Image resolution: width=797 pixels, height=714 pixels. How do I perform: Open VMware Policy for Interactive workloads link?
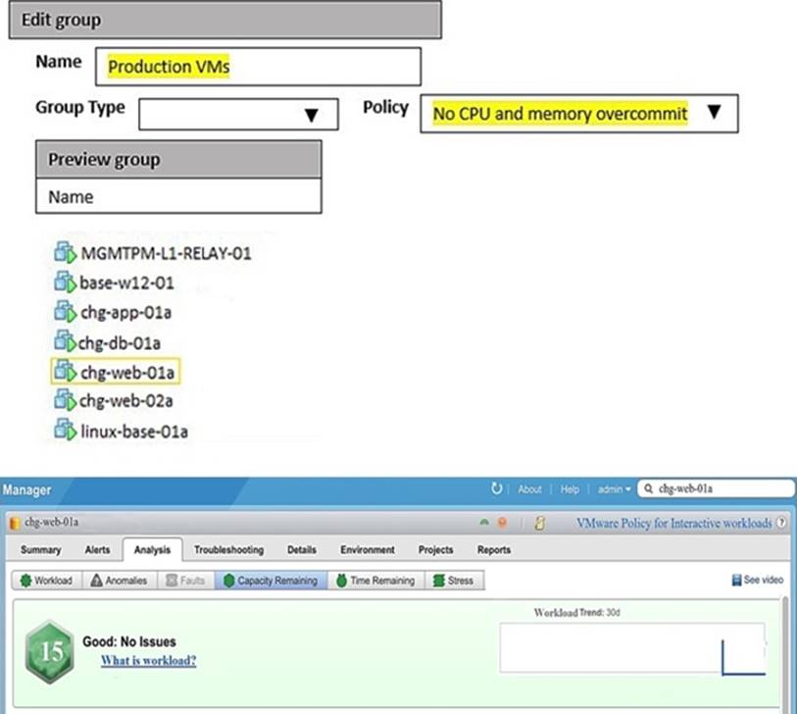674,523
